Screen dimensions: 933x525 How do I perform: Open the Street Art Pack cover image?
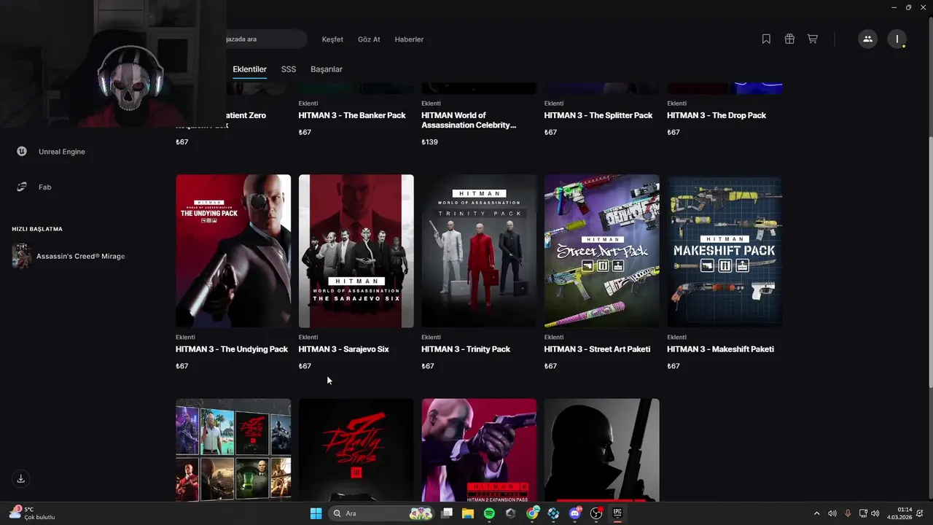pyautogui.click(x=601, y=251)
